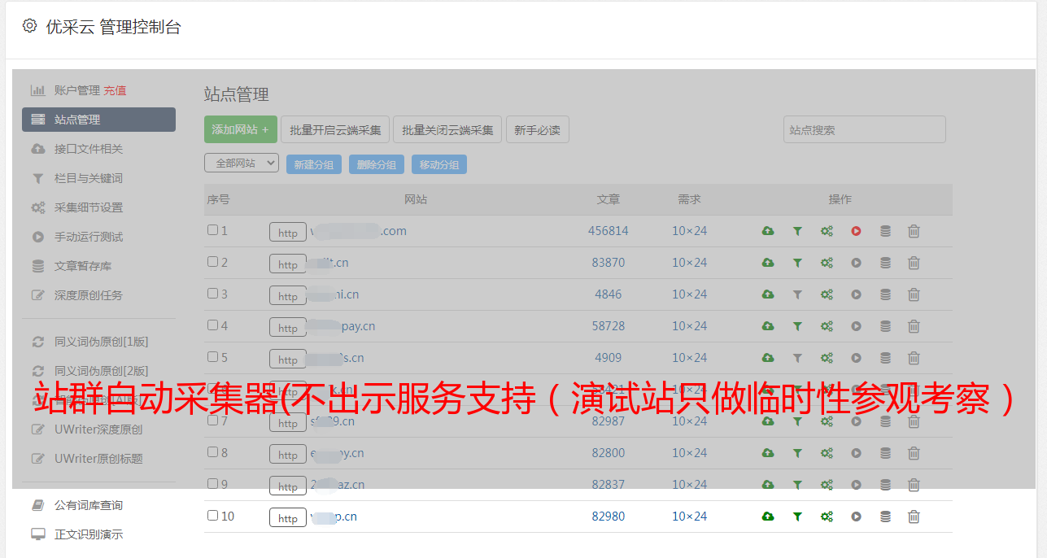Click 删除分组 button
Viewport: 1047px width, 558px height.
377,164
